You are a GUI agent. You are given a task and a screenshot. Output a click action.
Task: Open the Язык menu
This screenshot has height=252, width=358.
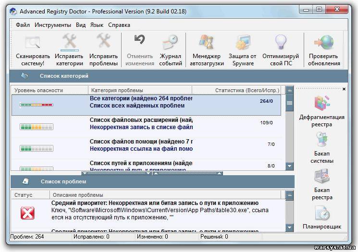[97, 25]
